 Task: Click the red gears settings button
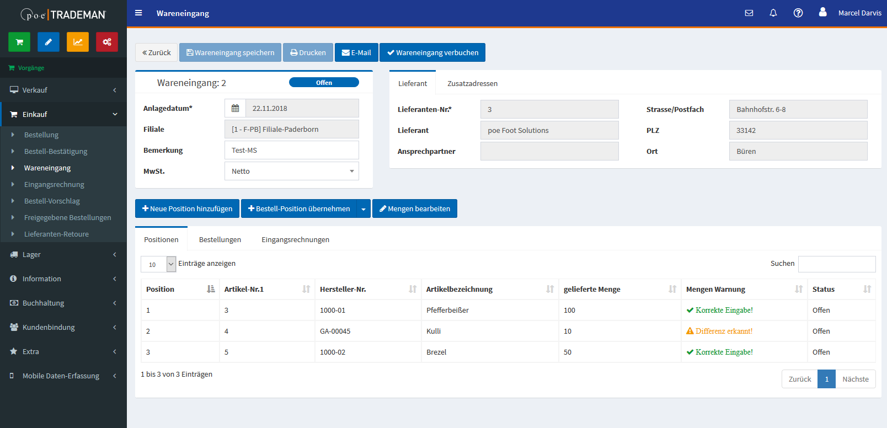click(x=107, y=42)
